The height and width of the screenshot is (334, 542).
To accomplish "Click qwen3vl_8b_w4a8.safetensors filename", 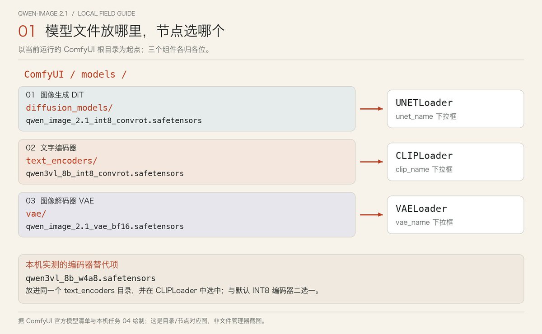I will point(90,278).
